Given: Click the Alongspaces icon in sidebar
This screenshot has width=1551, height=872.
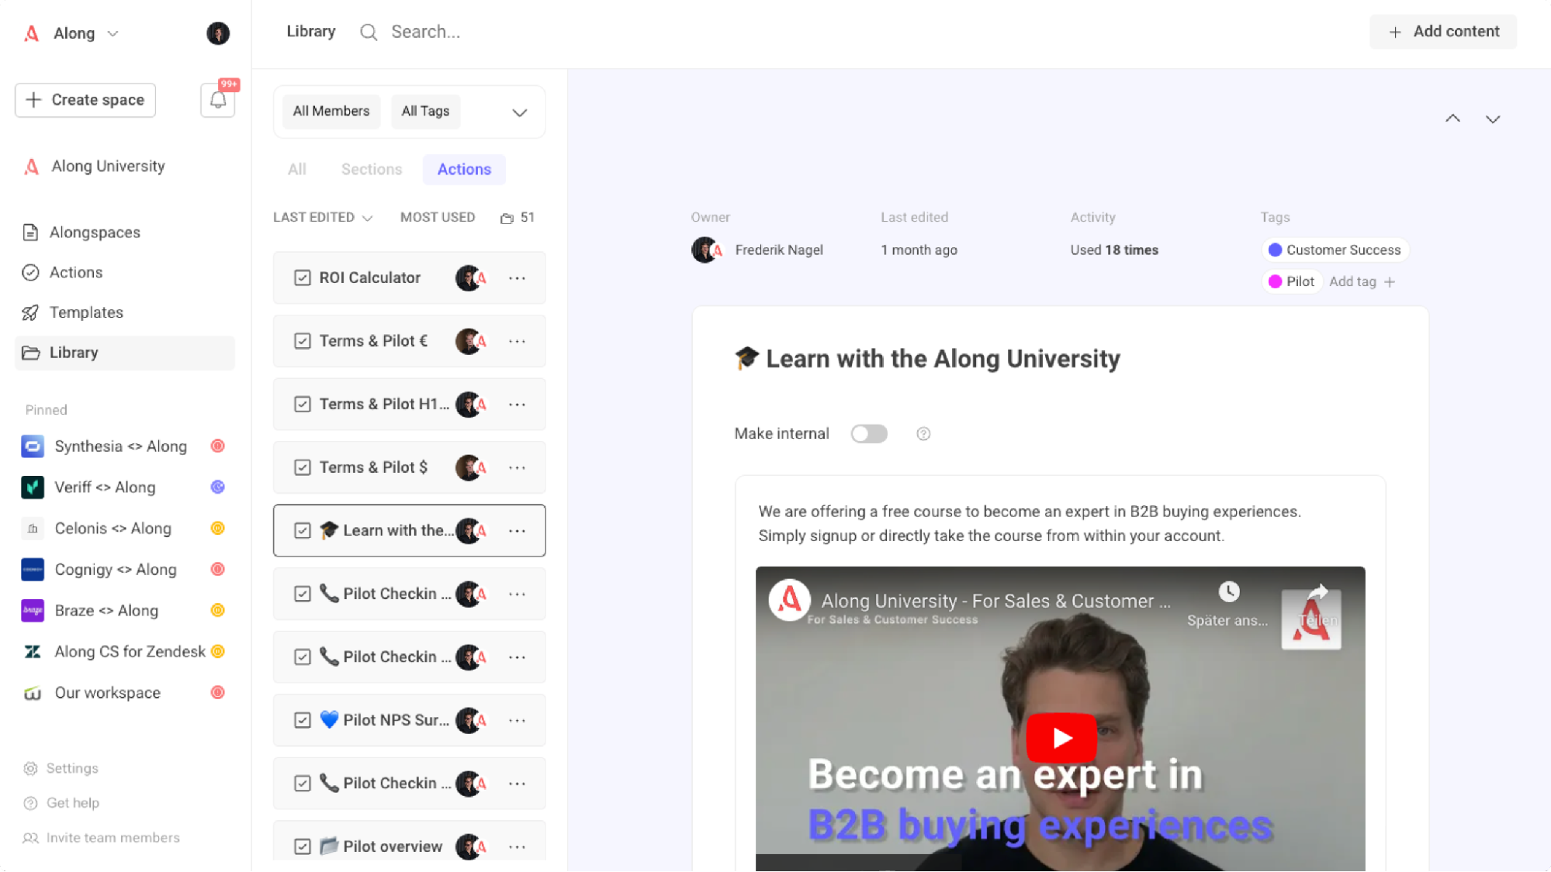Looking at the screenshot, I should [29, 231].
